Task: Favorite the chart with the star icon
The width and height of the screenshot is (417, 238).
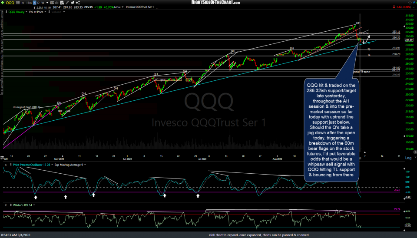Action: click(x=410, y=3)
